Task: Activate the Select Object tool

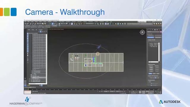Action: (43, 24)
